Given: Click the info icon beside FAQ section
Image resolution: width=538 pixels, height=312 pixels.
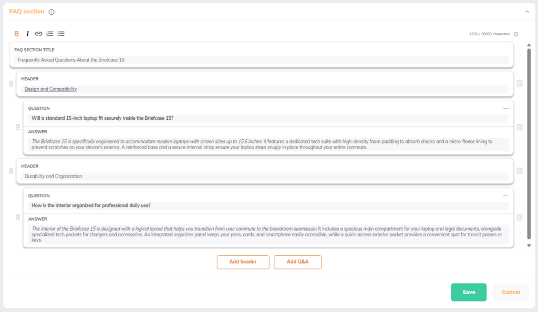Looking at the screenshot, I should [x=51, y=12].
